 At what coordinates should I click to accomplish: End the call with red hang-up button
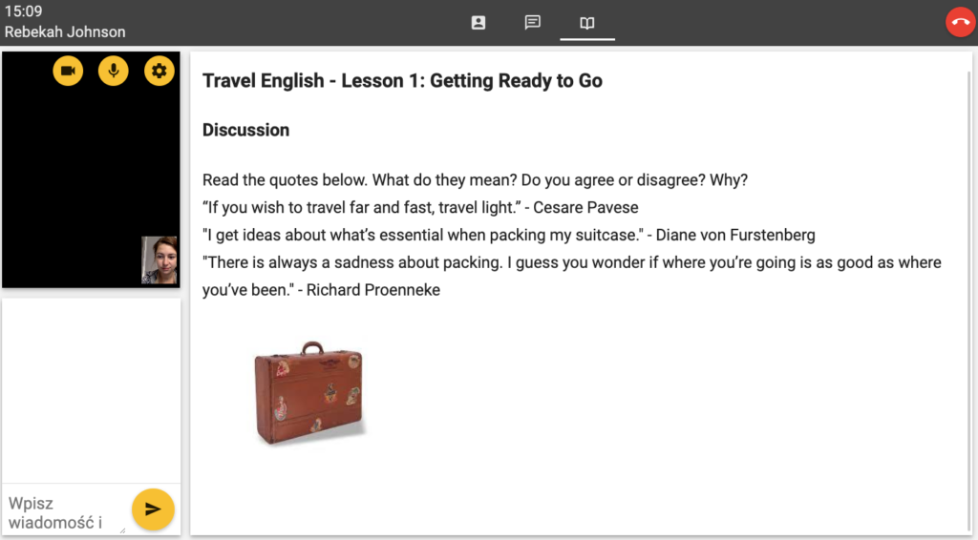tap(959, 22)
